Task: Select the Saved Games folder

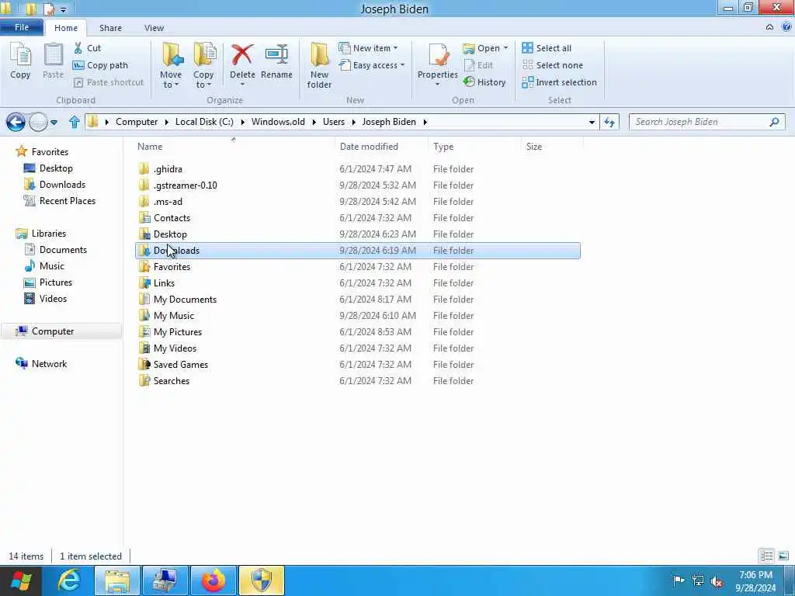Action: point(357,365)
